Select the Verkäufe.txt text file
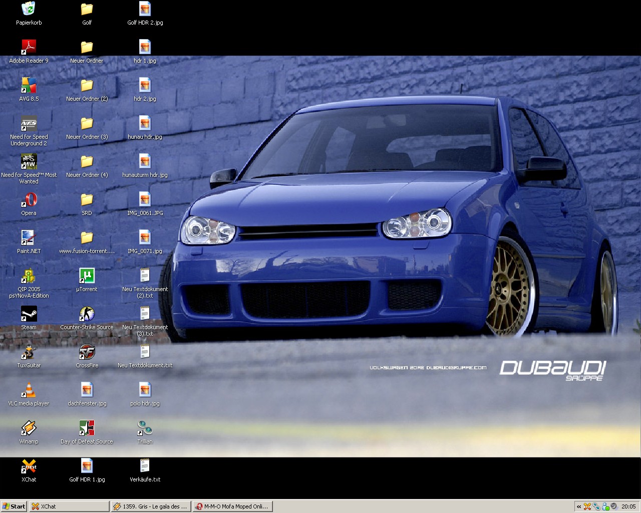This screenshot has width=641, height=513. click(x=145, y=466)
